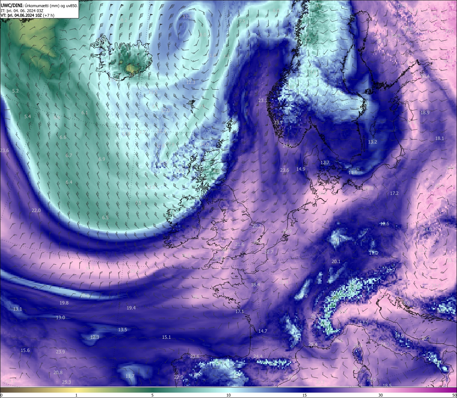Click the value 14.9 on the map

(301, 169)
